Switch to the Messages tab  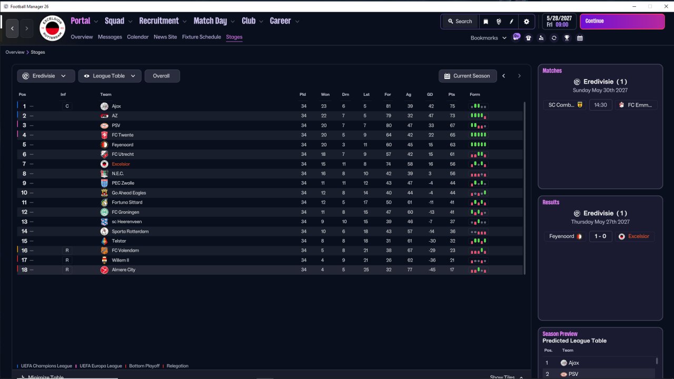110,37
